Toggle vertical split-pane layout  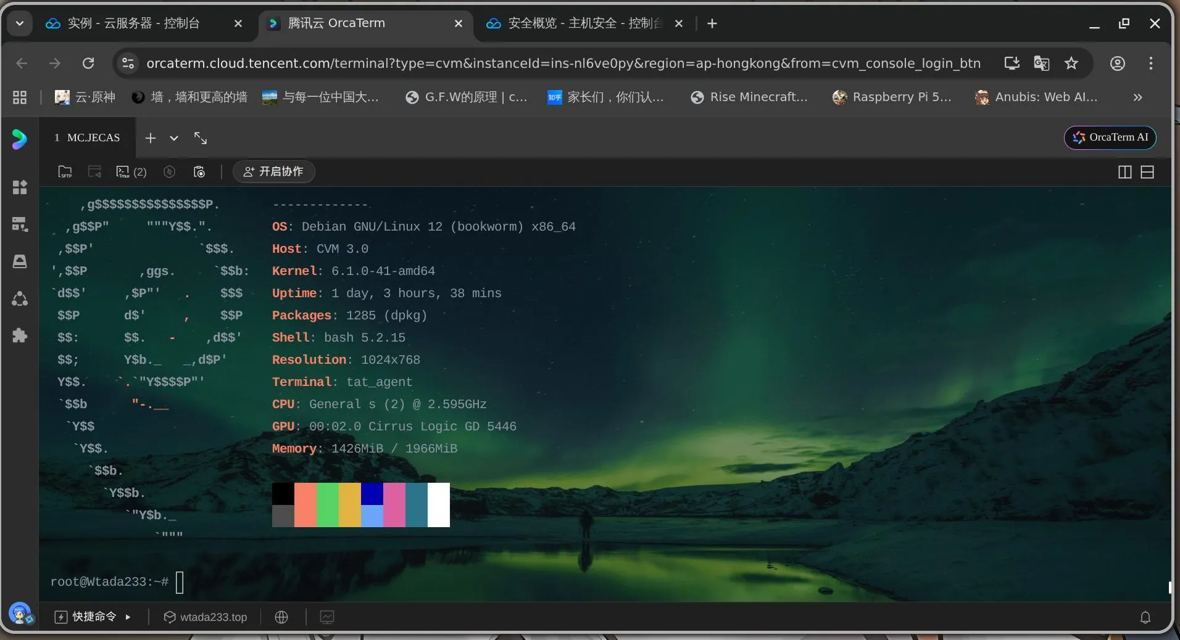coord(1124,172)
